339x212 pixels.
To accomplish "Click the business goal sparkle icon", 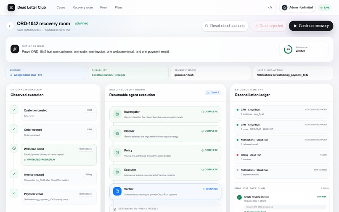I will [15, 49].
